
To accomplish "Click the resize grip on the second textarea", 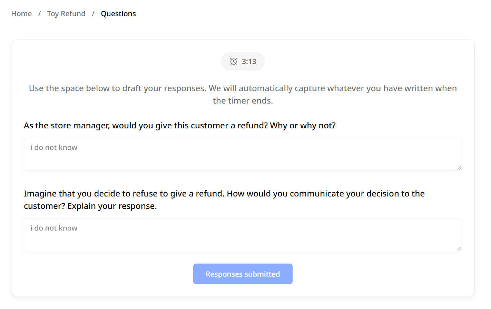I will pos(459,249).
